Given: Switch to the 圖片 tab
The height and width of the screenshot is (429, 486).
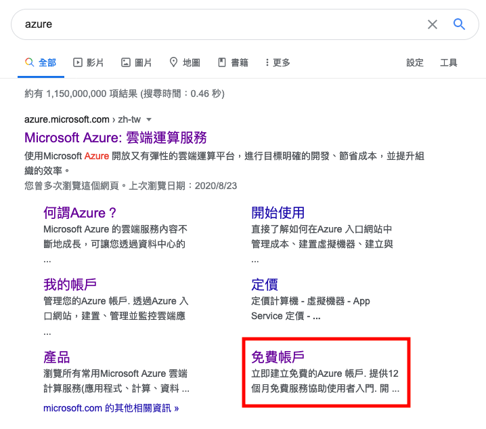Looking at the screenshot, I should pyautogui.click(x=136, y=63).
